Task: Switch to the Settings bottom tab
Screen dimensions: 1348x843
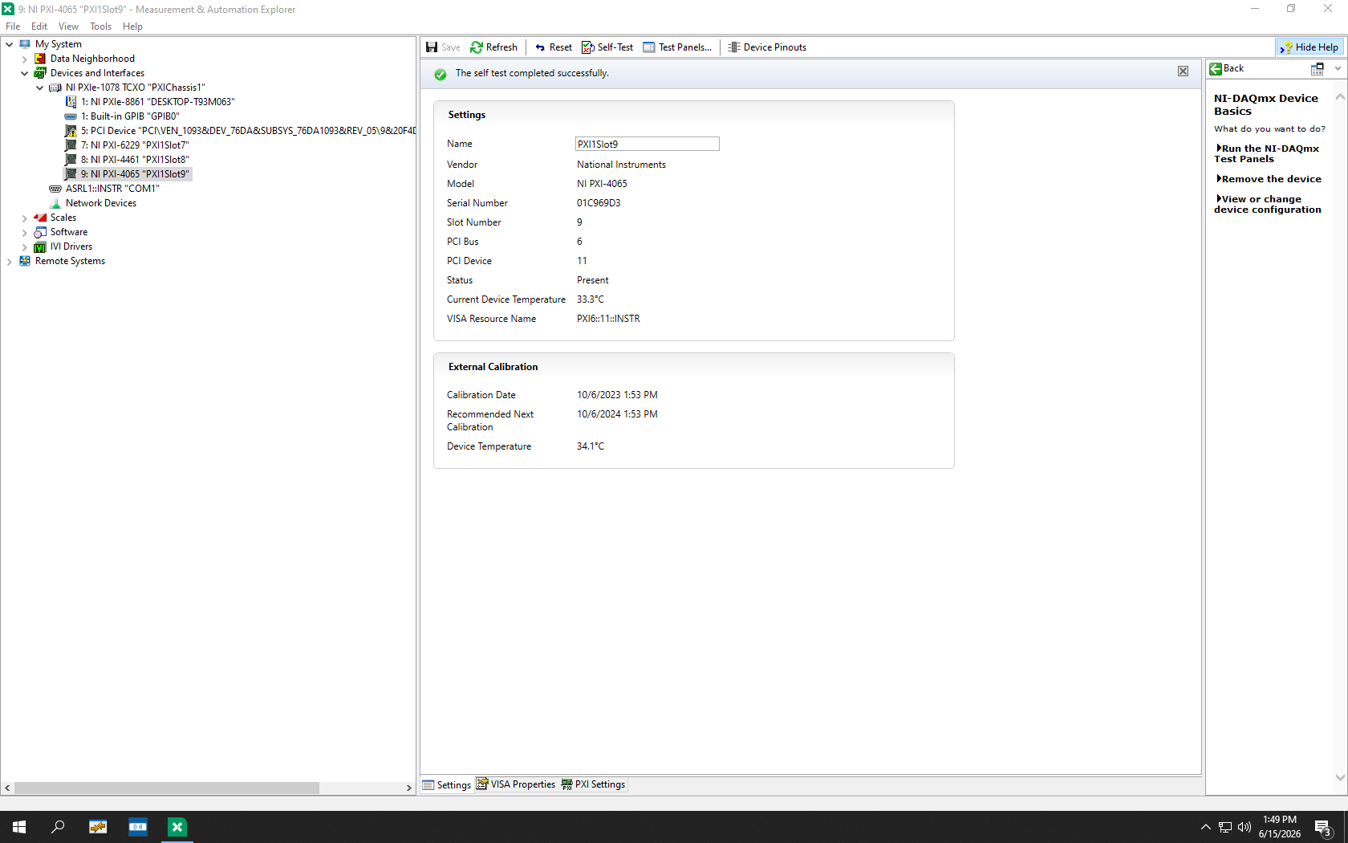Action: pos(447,784)
